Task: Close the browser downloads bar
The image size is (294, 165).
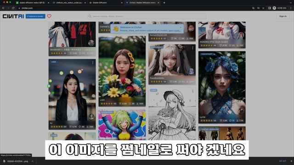Action: pos(291,161)
